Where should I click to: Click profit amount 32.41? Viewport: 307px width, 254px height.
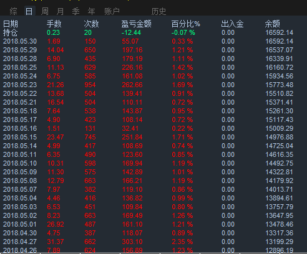coord(130,128)
